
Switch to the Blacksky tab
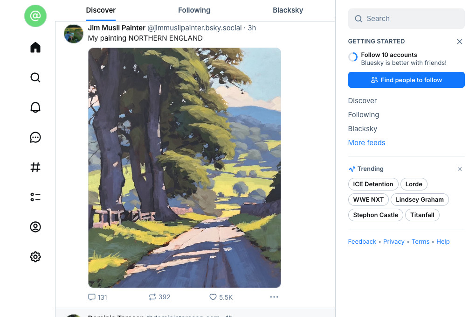288,10
